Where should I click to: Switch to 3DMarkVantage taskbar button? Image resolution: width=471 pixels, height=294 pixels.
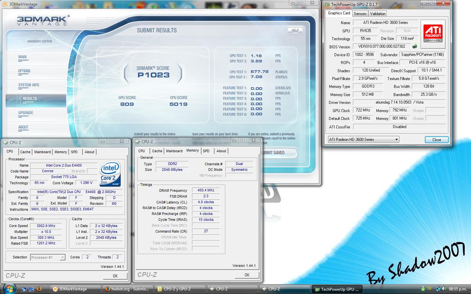pos(75,289)
